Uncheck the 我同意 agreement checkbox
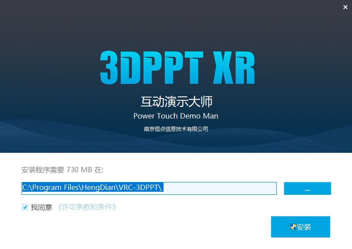This screenshot has height=249, width=352. tap(25, 207)
